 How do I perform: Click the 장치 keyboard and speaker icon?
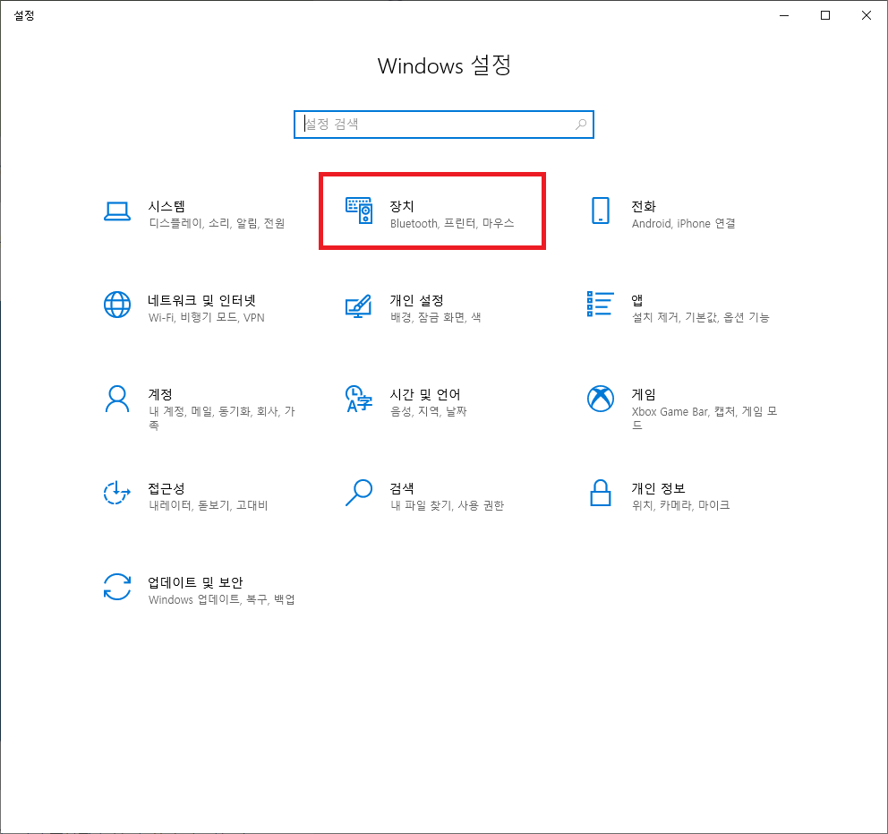[x=359, y=211]
